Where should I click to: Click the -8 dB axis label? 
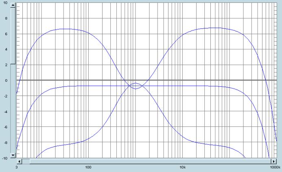click(6, 143)
